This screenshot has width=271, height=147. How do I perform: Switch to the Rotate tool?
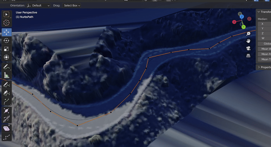[x=6, y=41]
